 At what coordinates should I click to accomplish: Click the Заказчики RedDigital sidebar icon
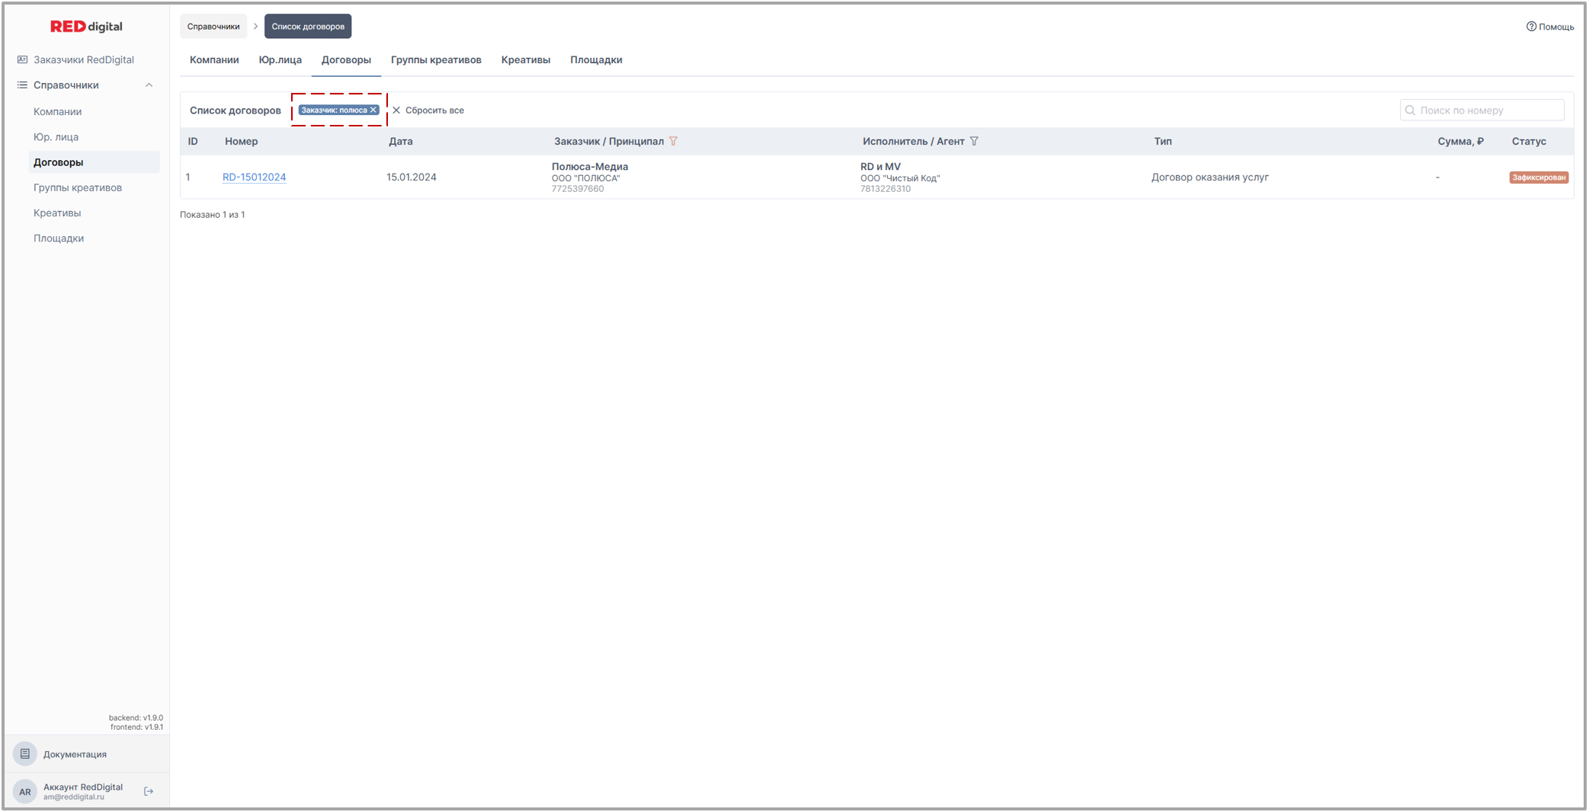pyautogui.click(x=22, y=59)
